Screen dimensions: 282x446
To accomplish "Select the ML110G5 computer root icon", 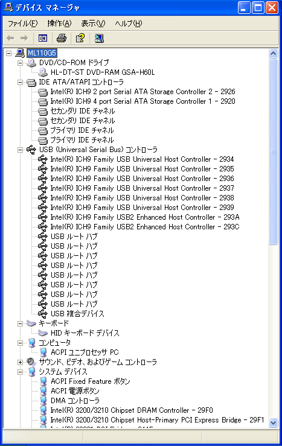I will 20,53.
